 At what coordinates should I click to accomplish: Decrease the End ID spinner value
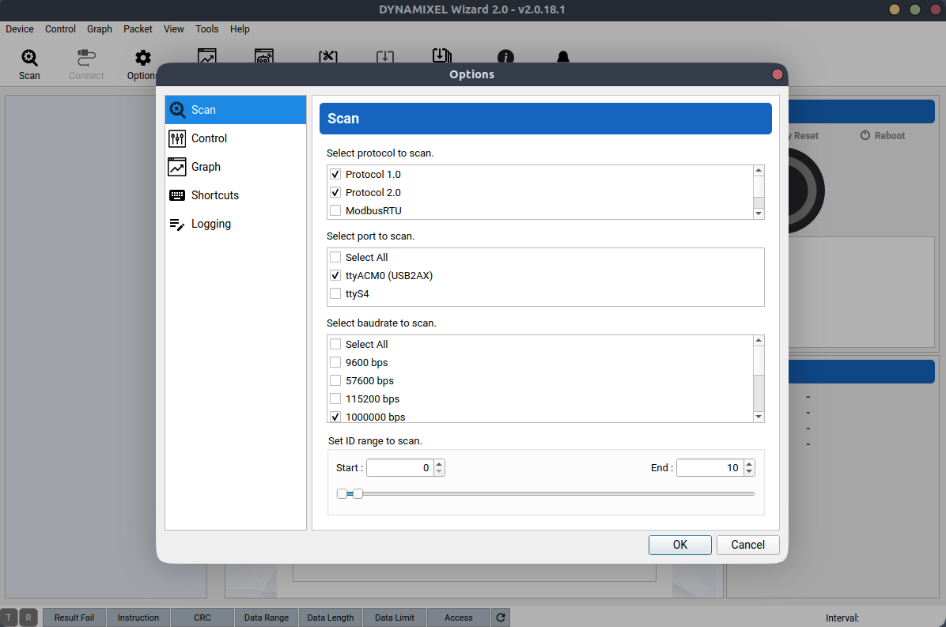[x=749, y=472]
